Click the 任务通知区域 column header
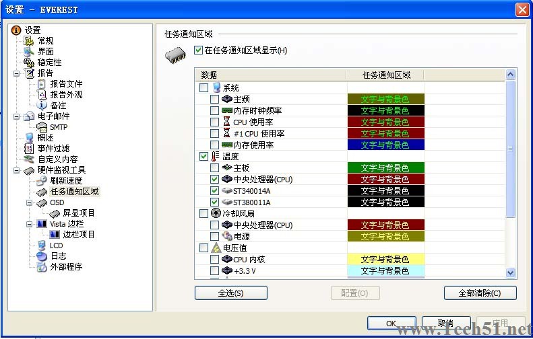Screen dimensions: 533x339 [x=386, y=75]
